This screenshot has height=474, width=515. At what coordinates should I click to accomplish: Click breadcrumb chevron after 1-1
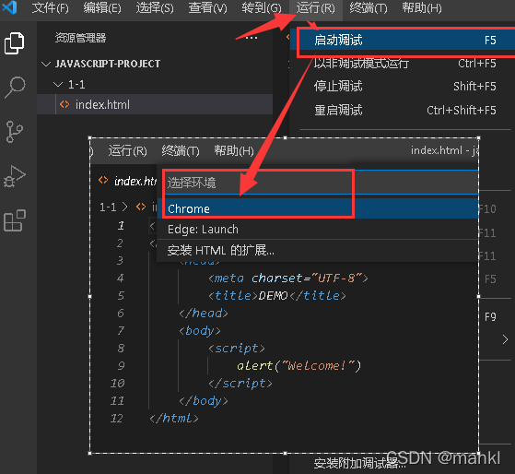click(124, 207)
